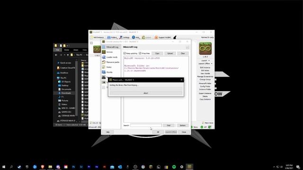The image size is (303, 170).
Task: Open Settings in MultiMC toolbar
Action: (x=124, y=37)
